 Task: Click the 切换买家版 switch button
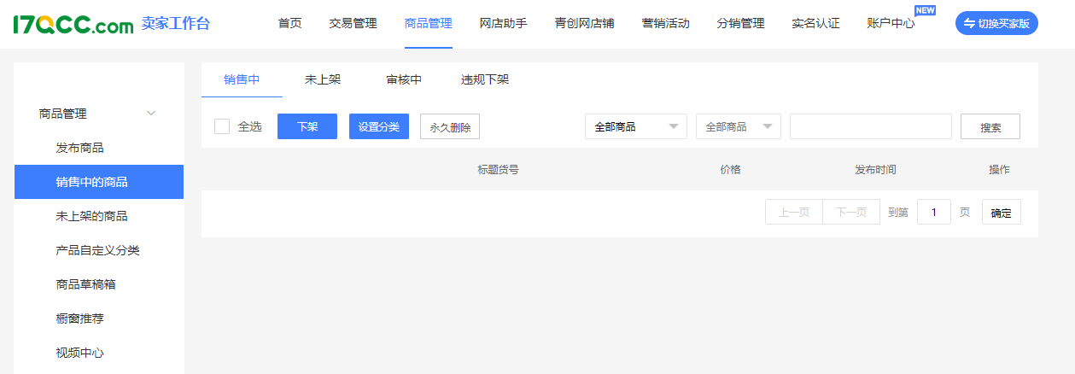click(996, 24)
